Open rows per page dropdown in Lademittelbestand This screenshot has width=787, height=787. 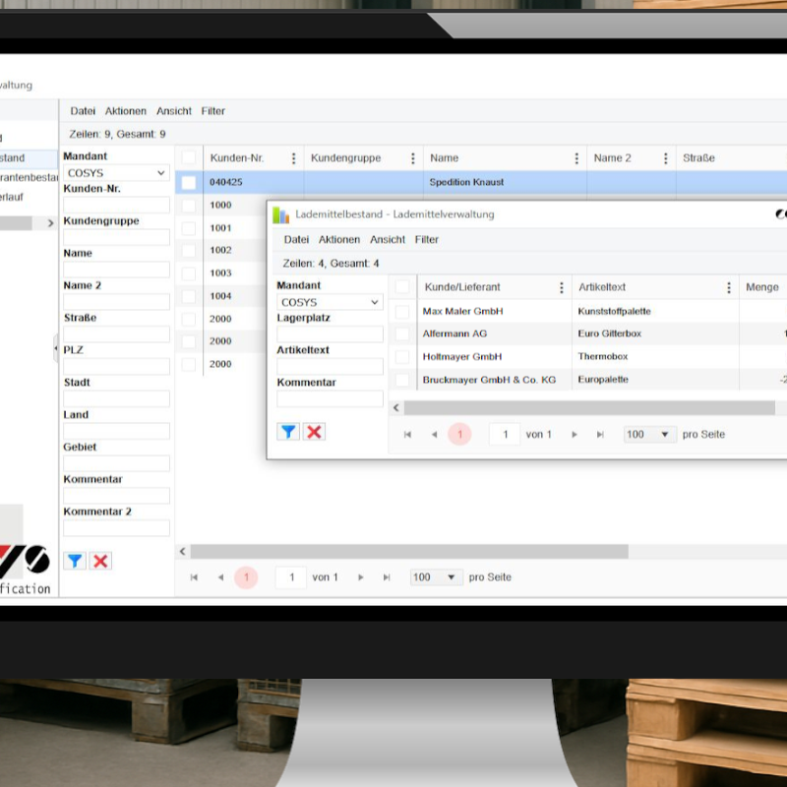[650, 435]
